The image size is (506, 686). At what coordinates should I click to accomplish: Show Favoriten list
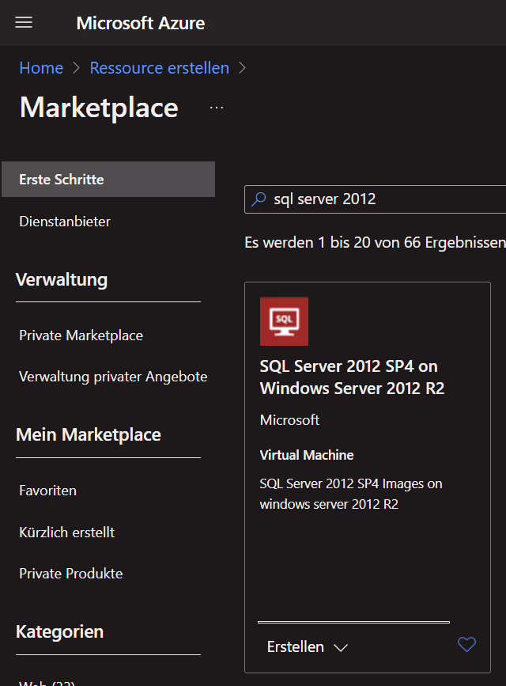click(47, 491)
